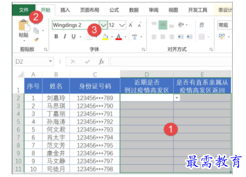Switch to the 视图 tab
This screenshot has height=177, width=246.
[173, 10]
